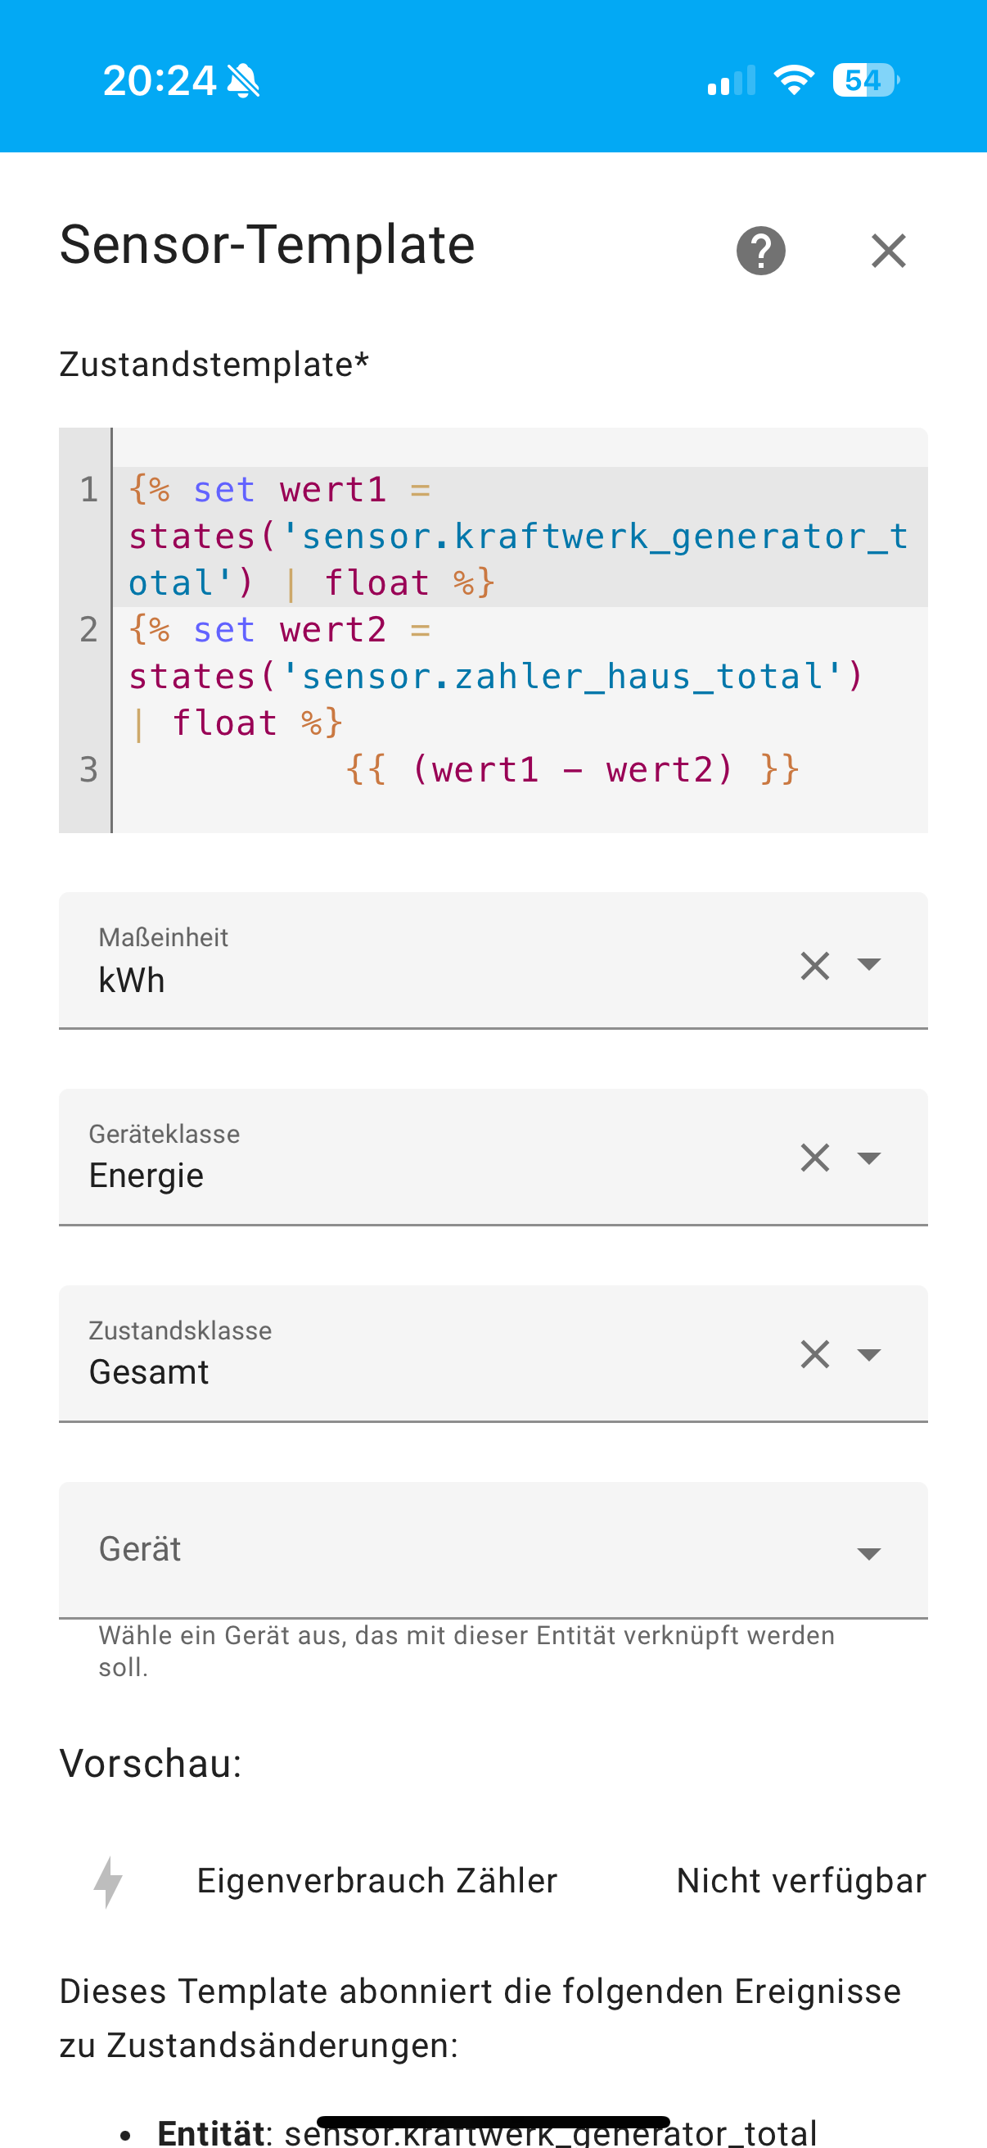Screen dimensions: 987x2148
Task: Tap the Wi-Fi icon in status bar
Action: pyautogui.click(x=793, y=81)
